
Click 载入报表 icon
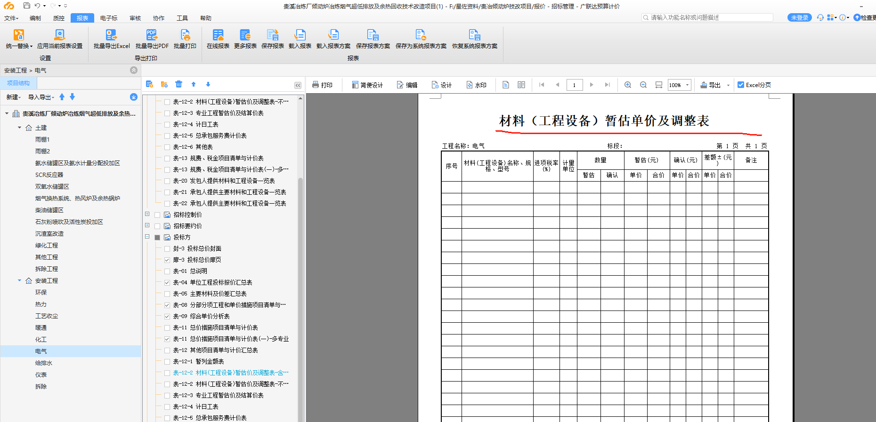point(300,35)
